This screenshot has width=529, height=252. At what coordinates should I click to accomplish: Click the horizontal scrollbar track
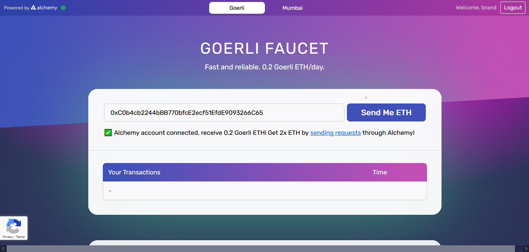point(264,248)
